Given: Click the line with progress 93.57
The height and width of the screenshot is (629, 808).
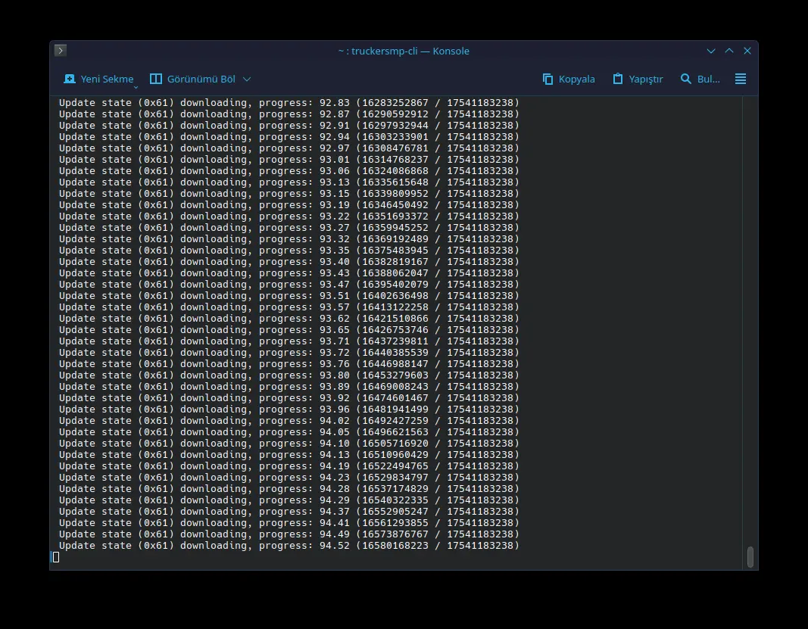Looking at the screenshot, I should pos(289,307).
